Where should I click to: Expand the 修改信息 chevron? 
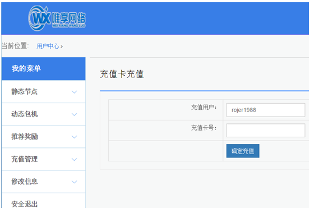[74, 182]
